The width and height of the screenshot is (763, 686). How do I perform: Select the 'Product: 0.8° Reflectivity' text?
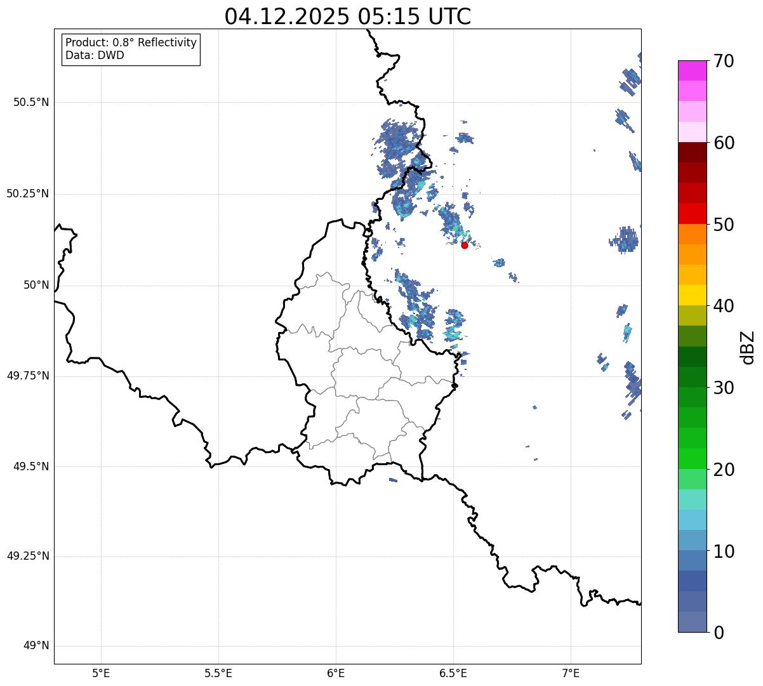pos(131,43)
